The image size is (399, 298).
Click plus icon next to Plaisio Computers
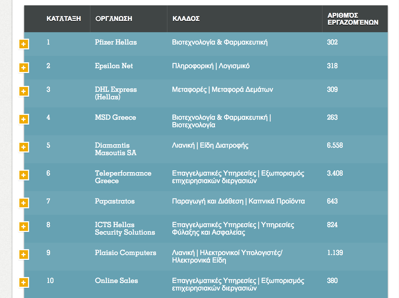coord(23,255)
